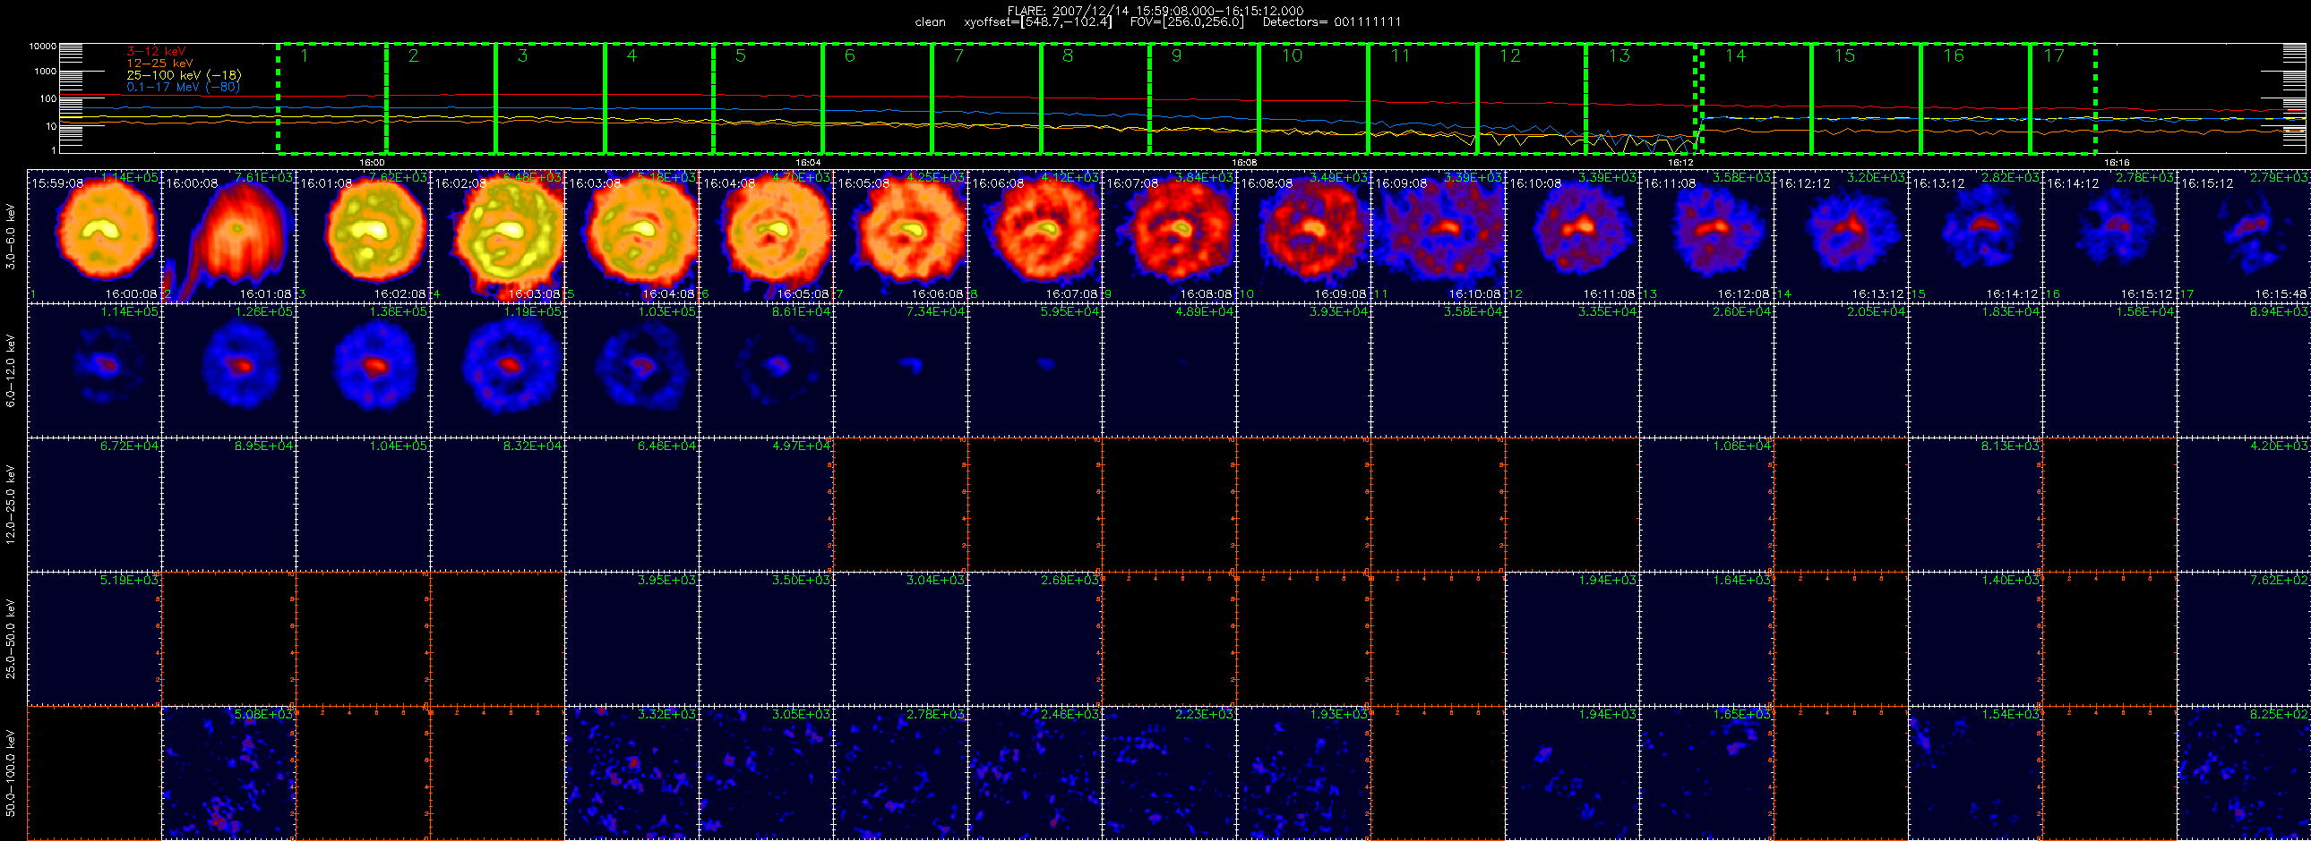Open the 50-100 keV image labeled 1.65E+03

pos(1706,773)
